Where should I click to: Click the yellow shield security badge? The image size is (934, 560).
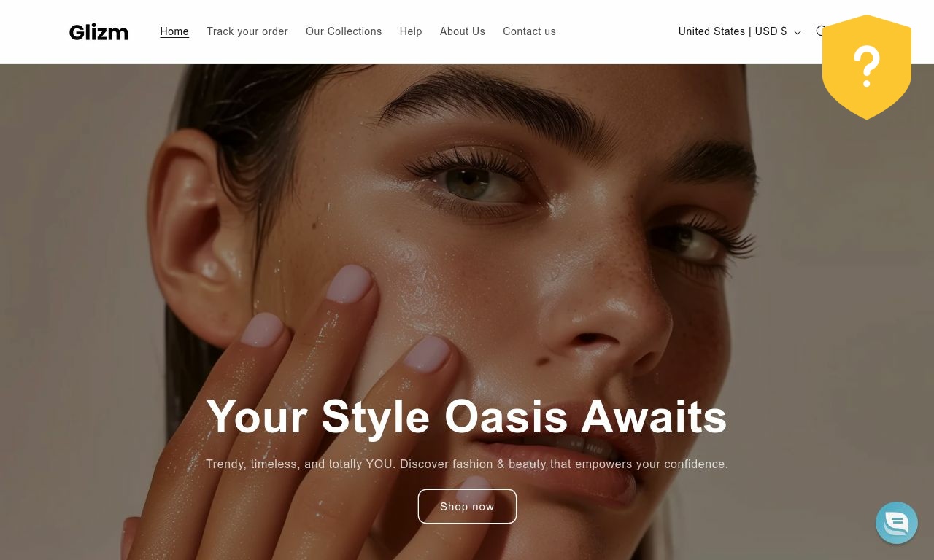(867, 66)
